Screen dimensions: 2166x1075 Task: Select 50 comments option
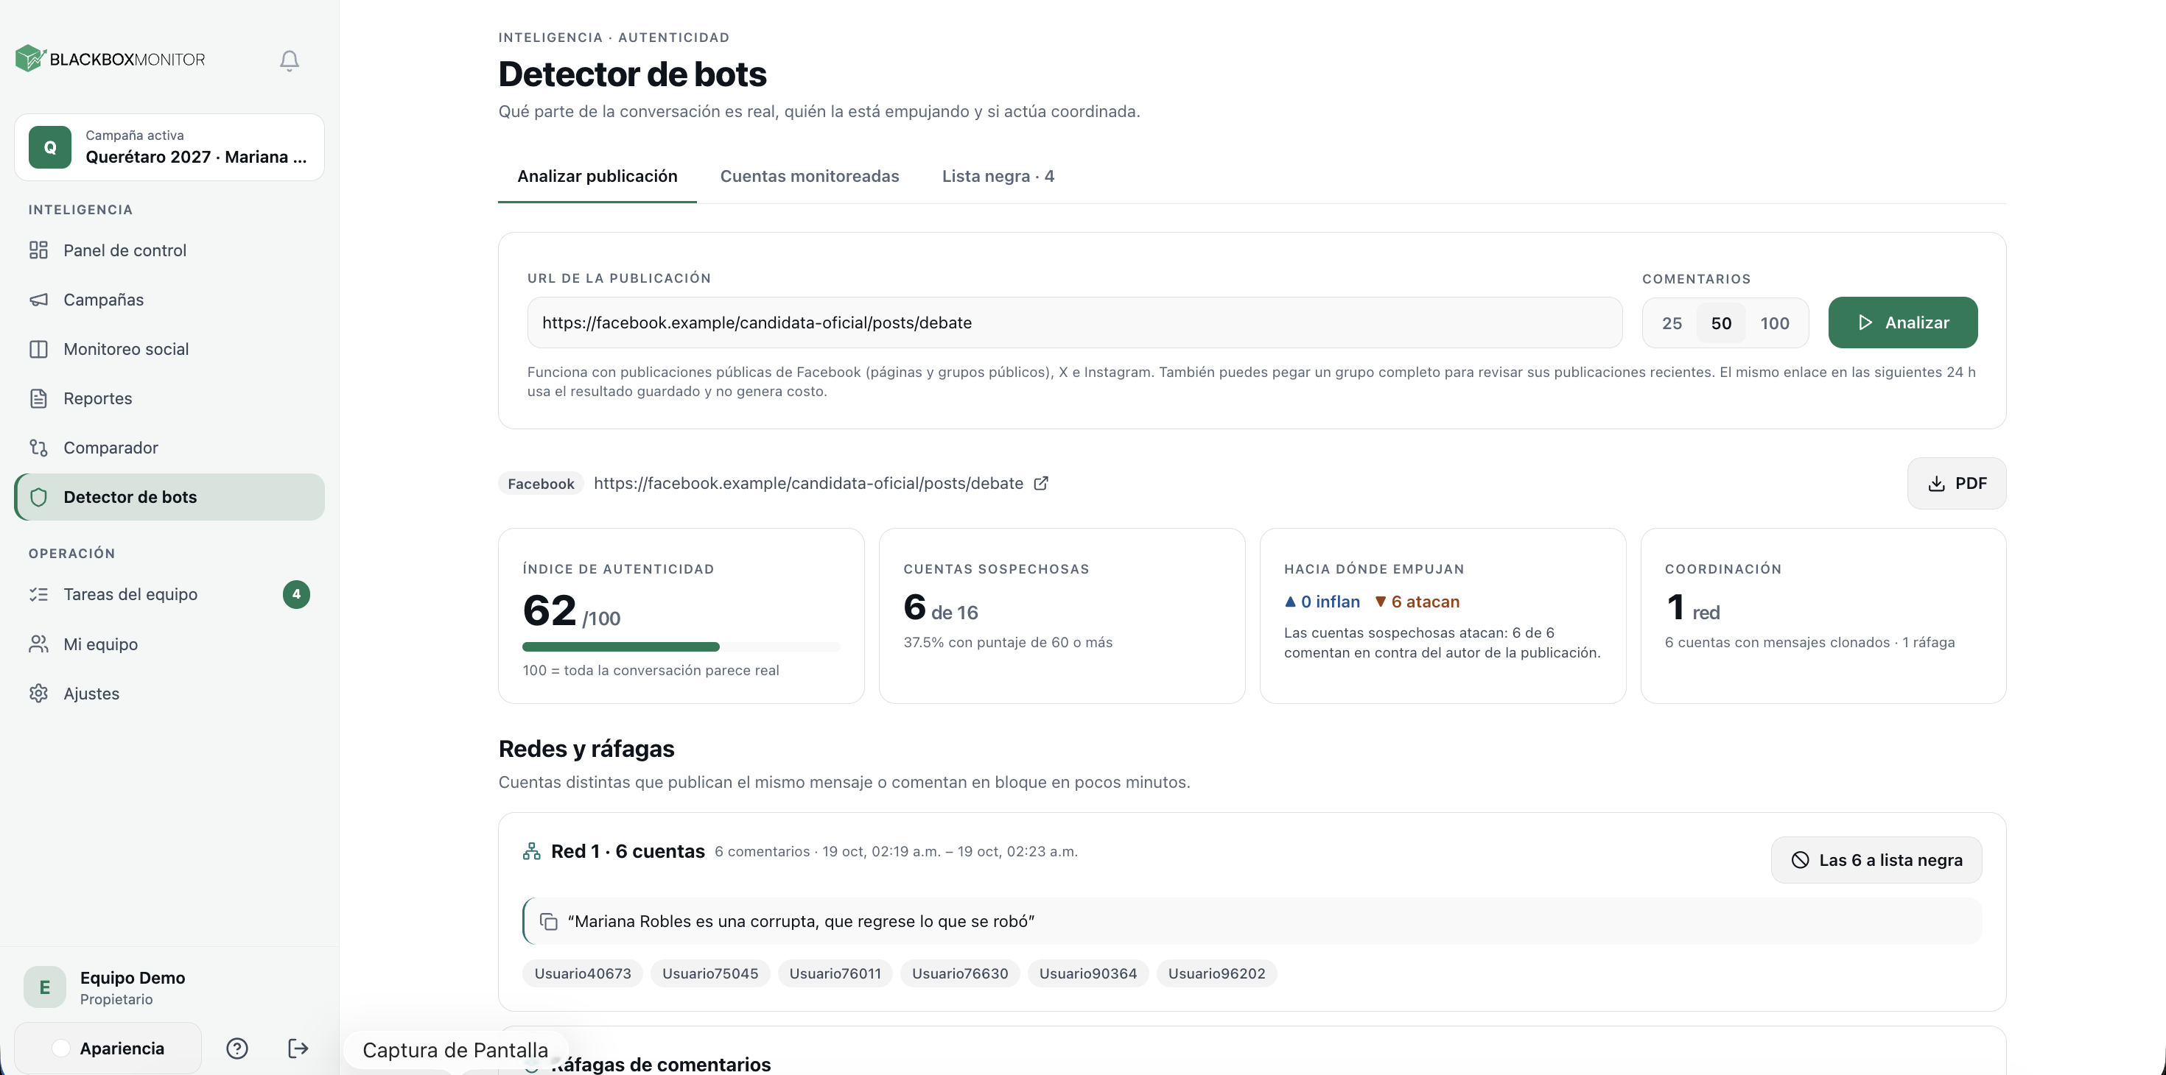(x=1720, y=323)
